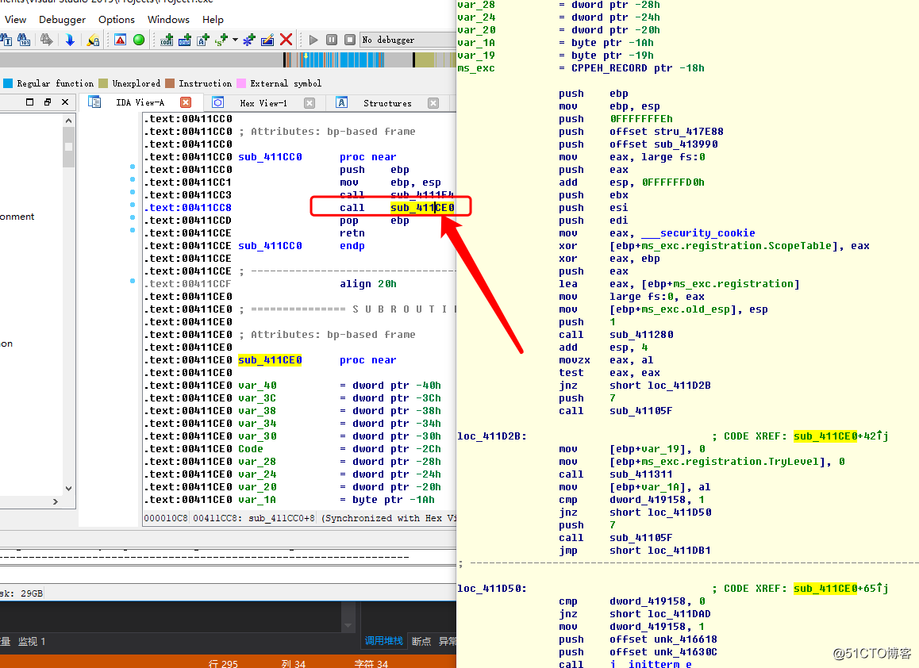Float the left docked panel
Viewport: 919px width, 668px height.
[48, 102]
